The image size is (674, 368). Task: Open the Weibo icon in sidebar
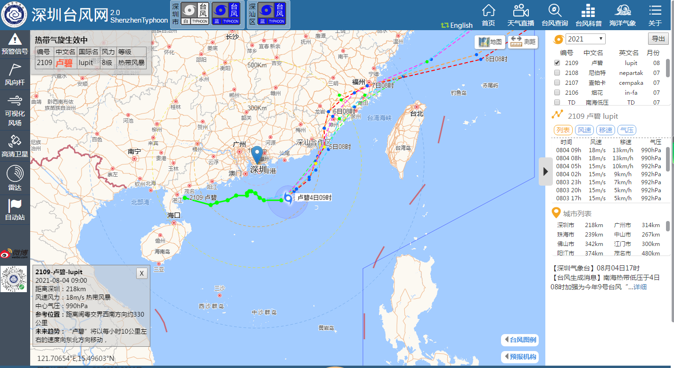tap(14, 254)
